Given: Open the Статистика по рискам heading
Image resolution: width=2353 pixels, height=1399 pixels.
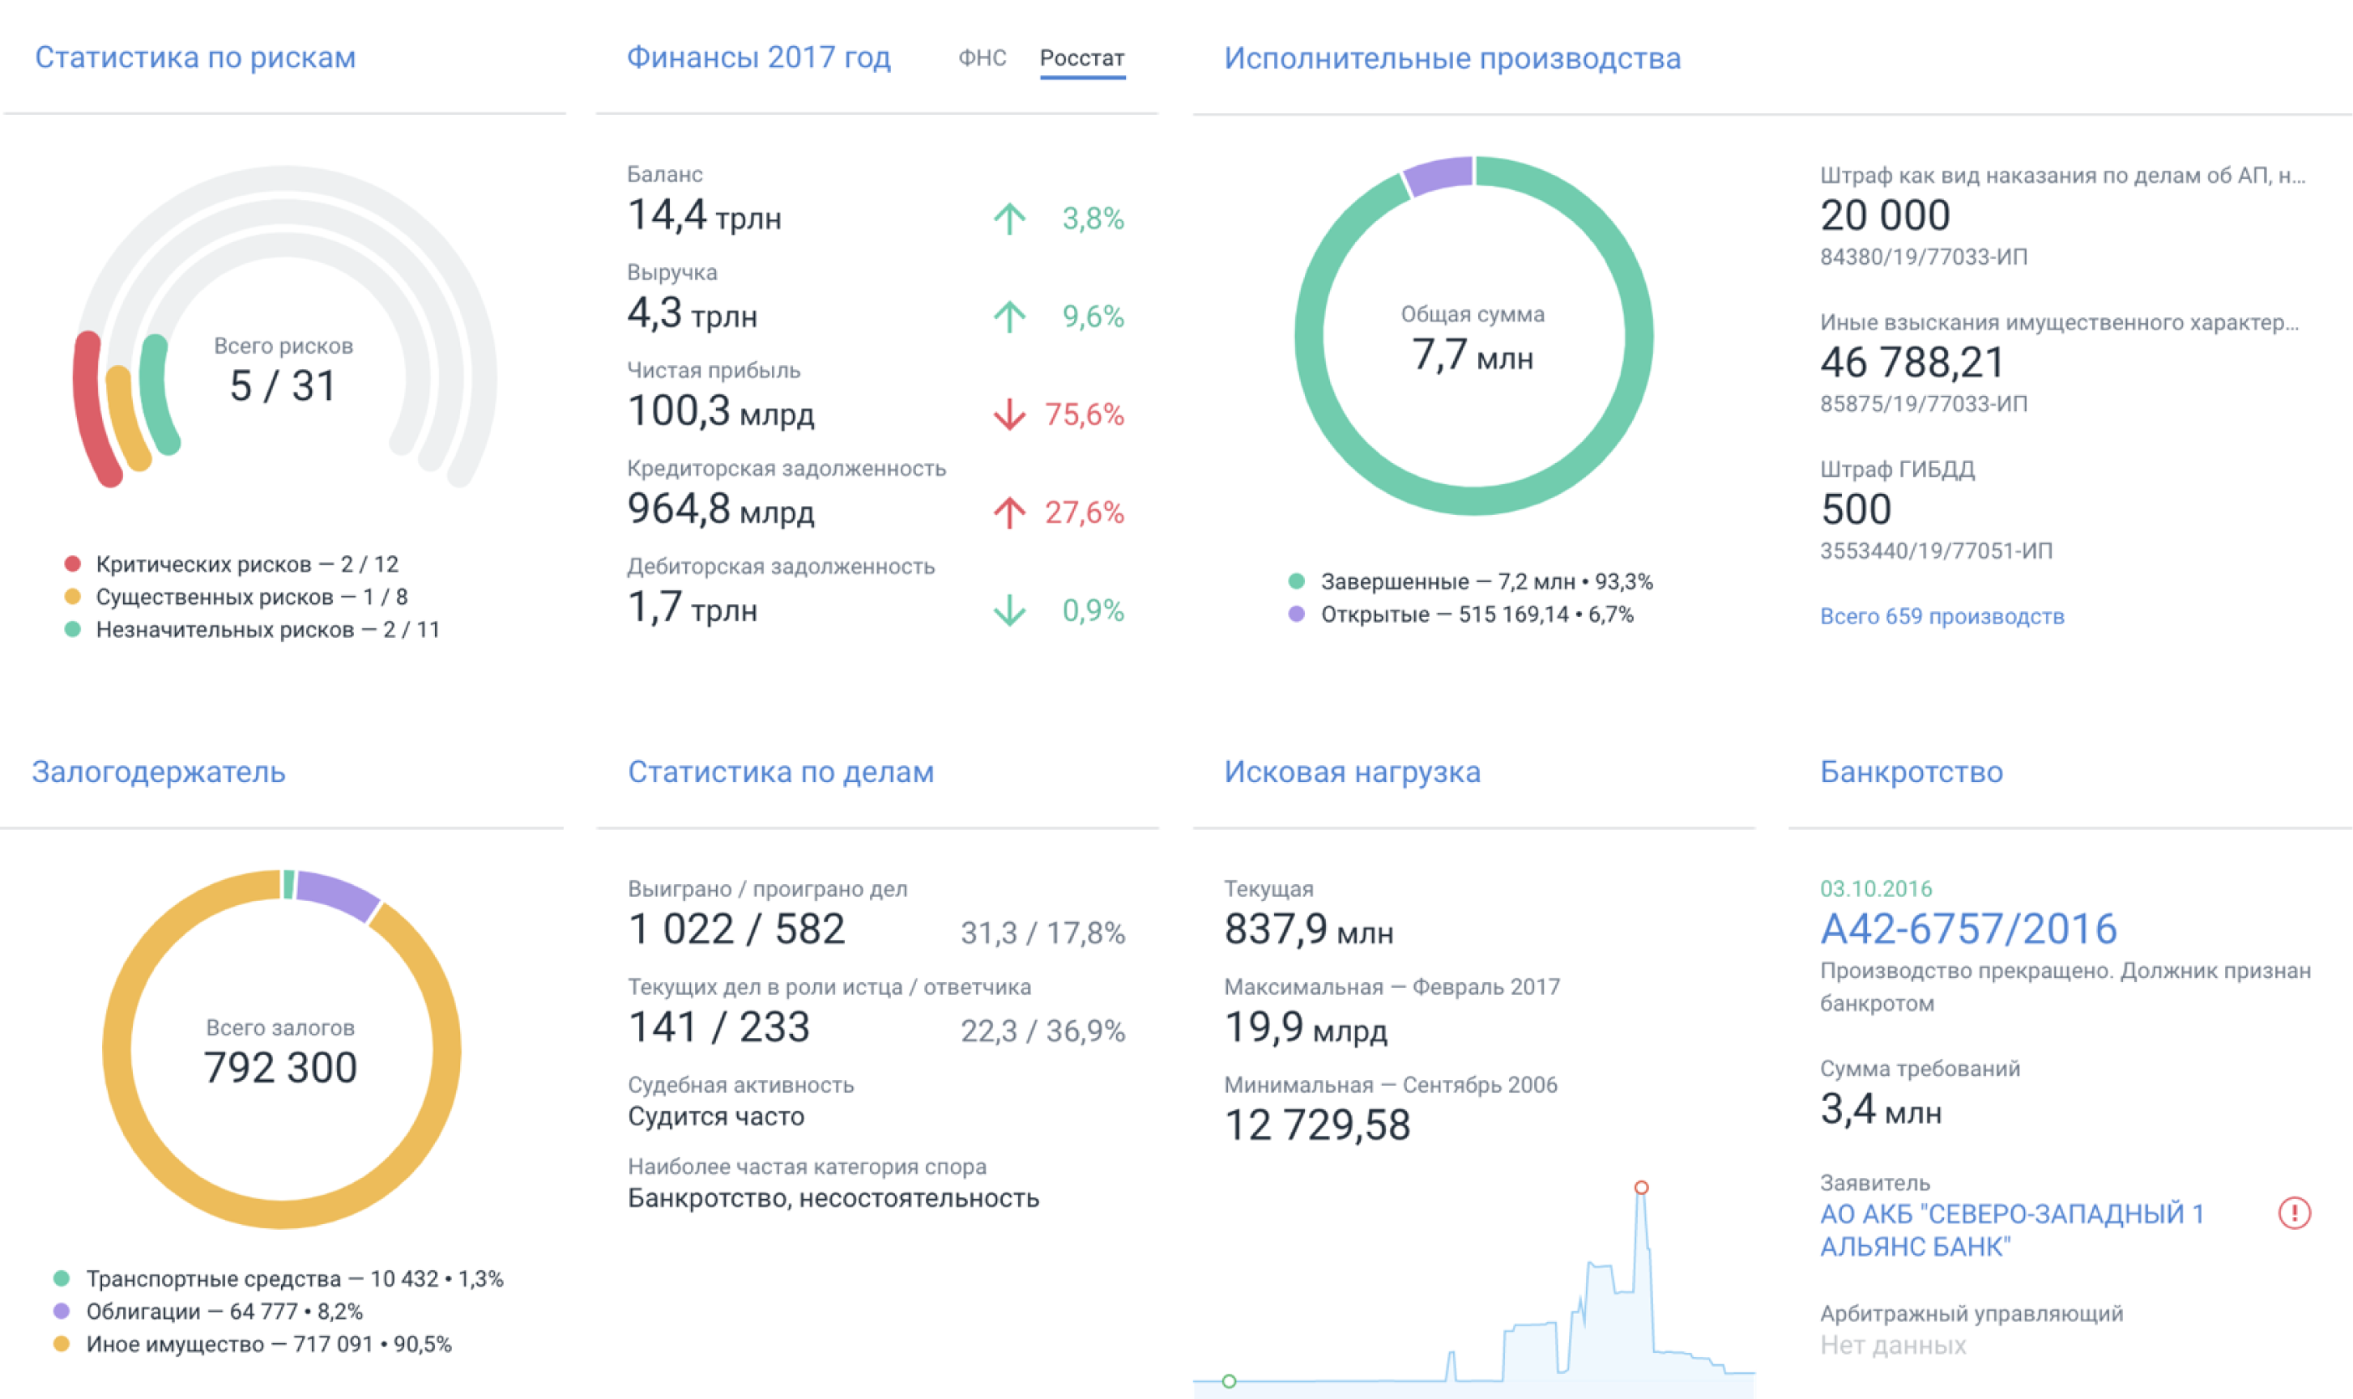Looking at the screenshot, I should pyautogui.click(x=195, y=57).
